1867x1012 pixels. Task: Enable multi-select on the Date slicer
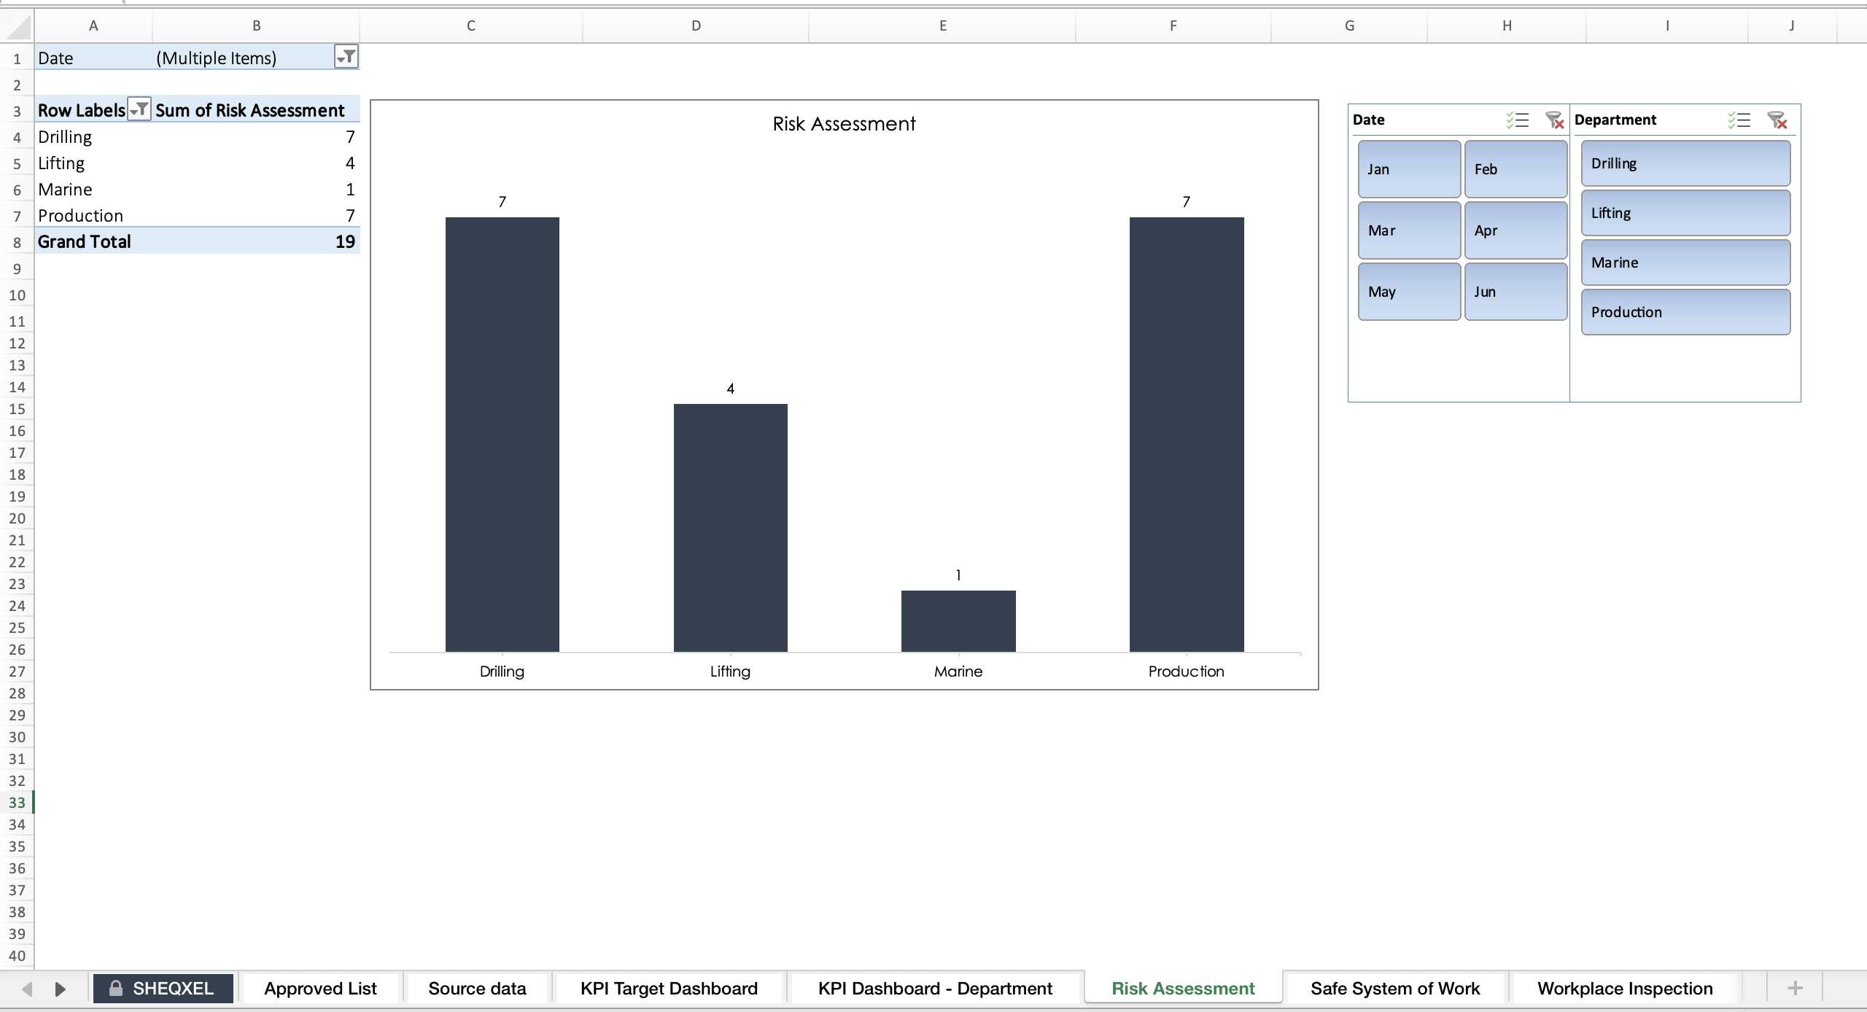click(x=1517, y=120)
